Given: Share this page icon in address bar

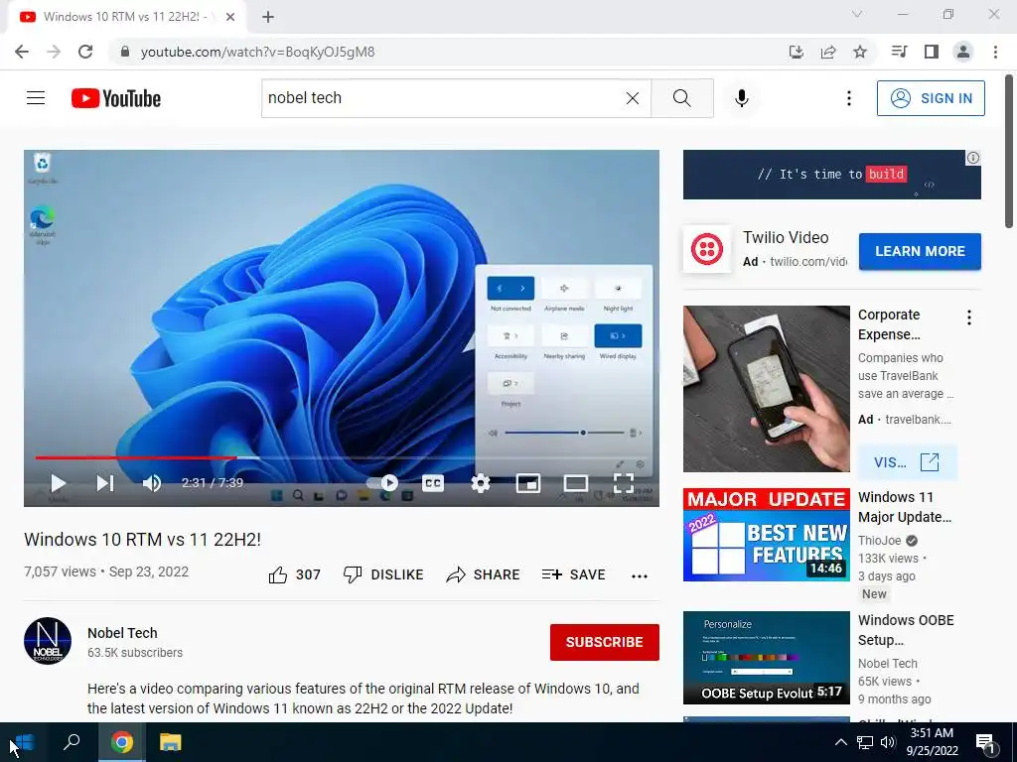Looking at the screenshot, I should [x=827, y=52].
